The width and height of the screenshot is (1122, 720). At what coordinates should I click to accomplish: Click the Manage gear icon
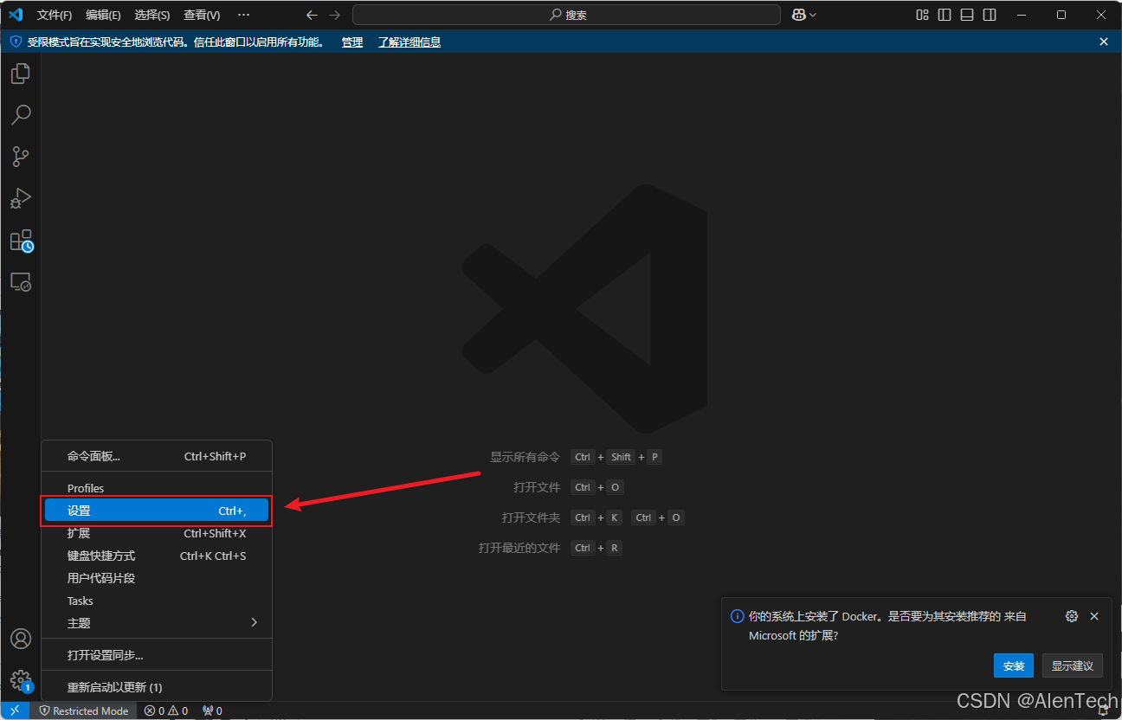point(21,680)
